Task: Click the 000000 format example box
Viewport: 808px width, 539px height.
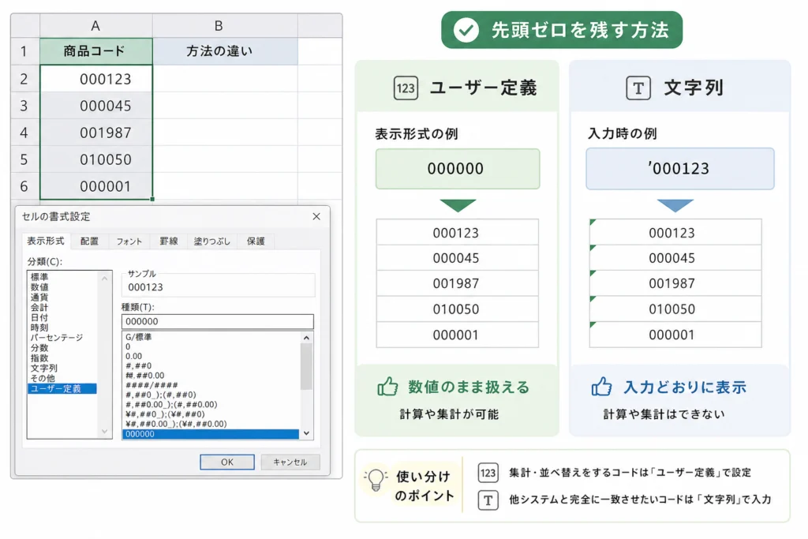Action: coord(458,169)
